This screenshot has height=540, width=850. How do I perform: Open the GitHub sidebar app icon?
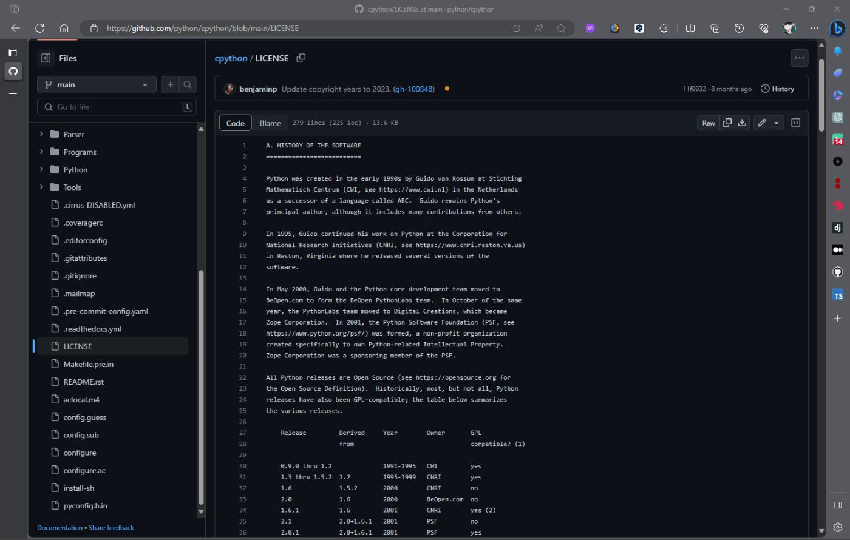click(838, 272)
